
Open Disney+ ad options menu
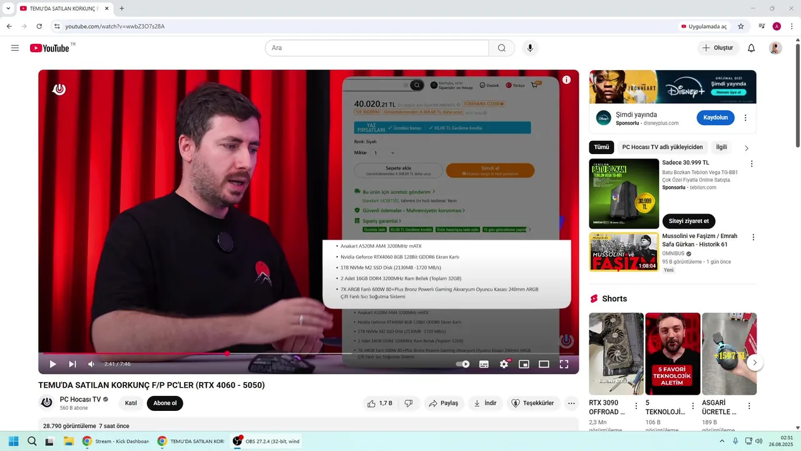pyautogui.click(x=745, y=118)
